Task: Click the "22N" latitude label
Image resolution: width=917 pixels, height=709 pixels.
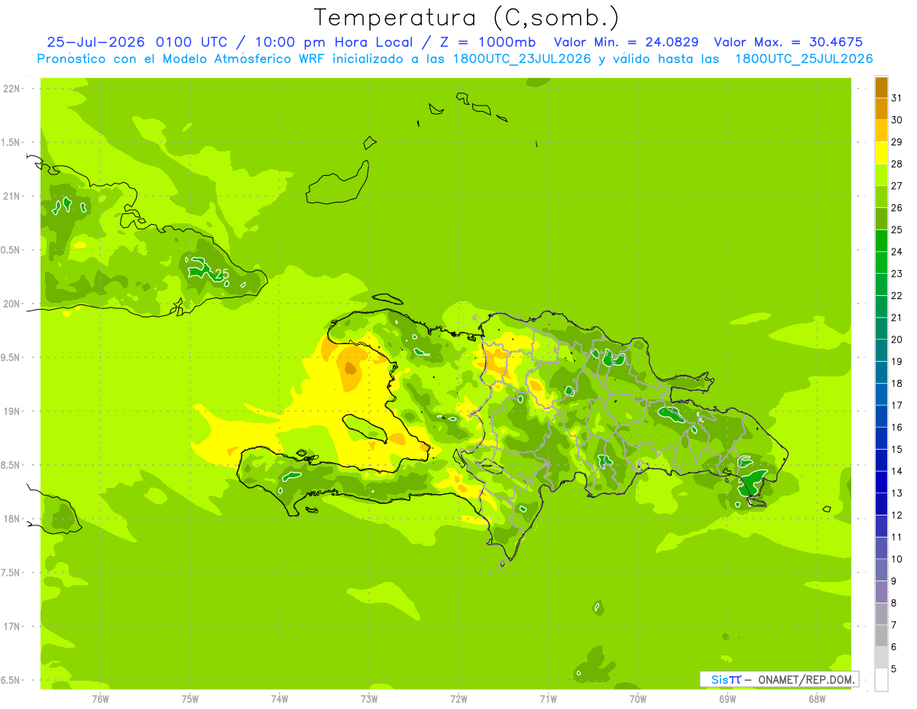Action: [12, 89]
